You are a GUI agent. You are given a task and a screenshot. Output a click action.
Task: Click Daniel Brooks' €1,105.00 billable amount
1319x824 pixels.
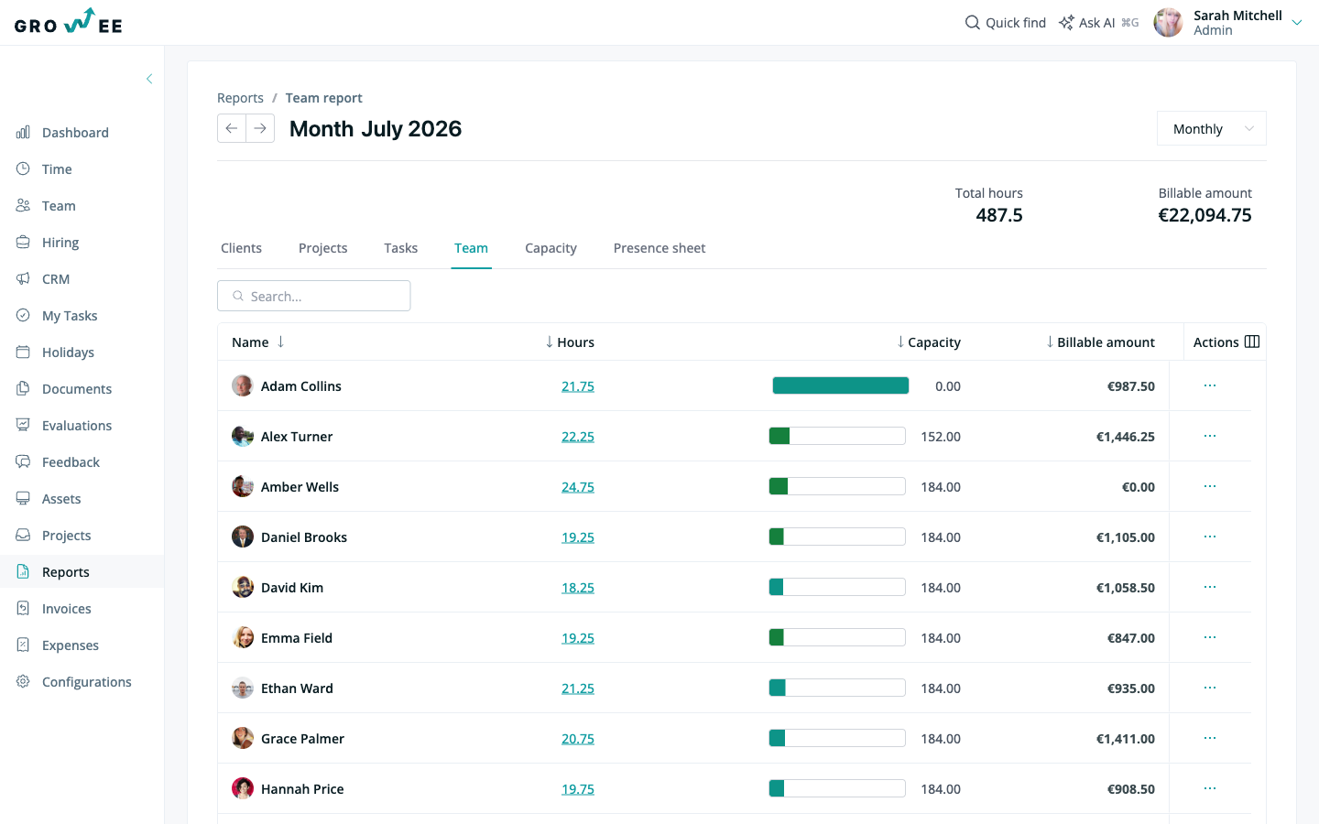1126,537
